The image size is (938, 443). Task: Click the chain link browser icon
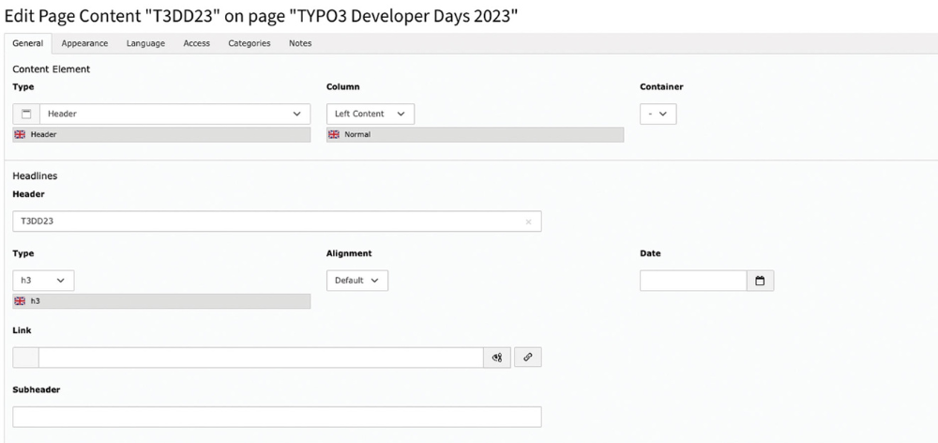(527, 358)
